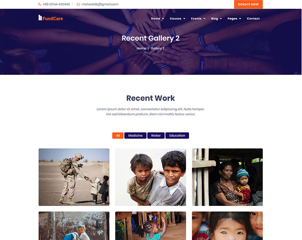Select the All gallery filter
Screen dimensions: 302x240
click(x=118, y=135)
